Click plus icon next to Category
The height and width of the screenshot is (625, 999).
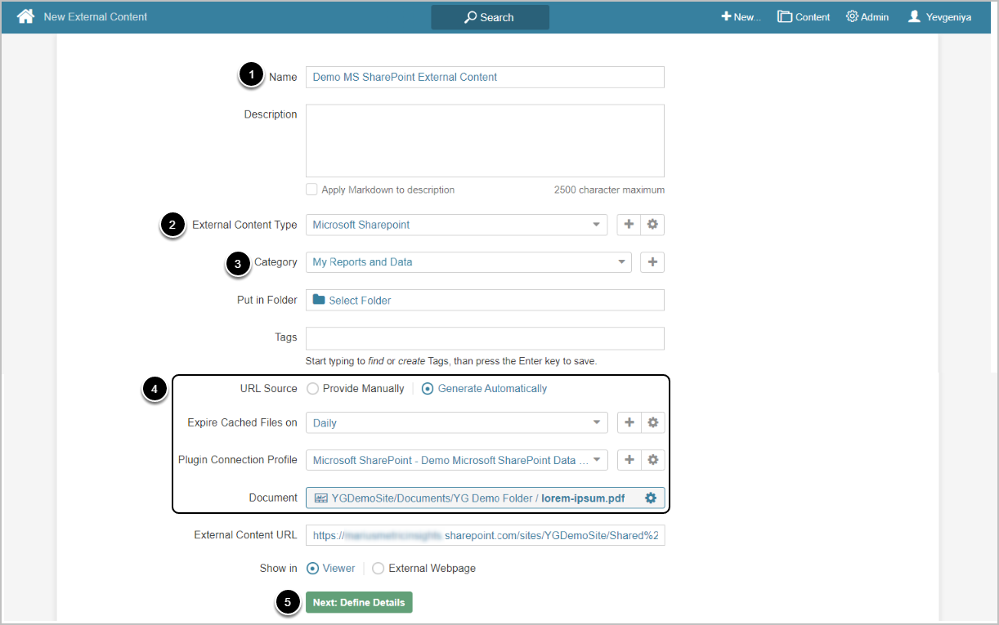pos(652,262)
